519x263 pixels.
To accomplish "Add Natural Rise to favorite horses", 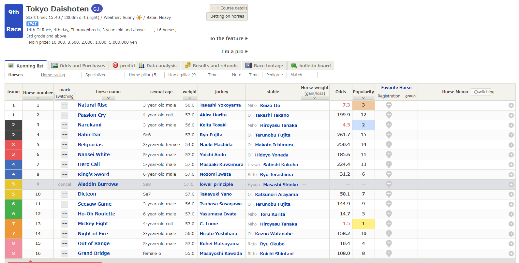I will (389, 105).
